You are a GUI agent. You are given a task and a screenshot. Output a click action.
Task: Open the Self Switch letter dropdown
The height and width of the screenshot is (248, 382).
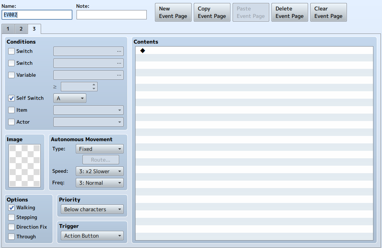tap(70, 98)
